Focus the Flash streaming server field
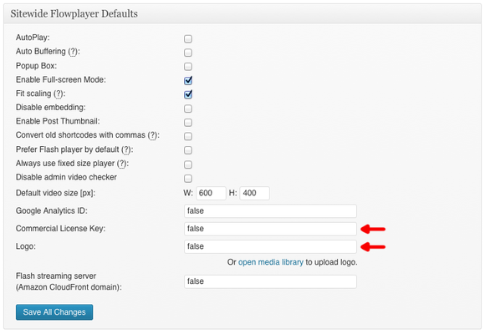485x334 pixels. (x=270, y=281)
